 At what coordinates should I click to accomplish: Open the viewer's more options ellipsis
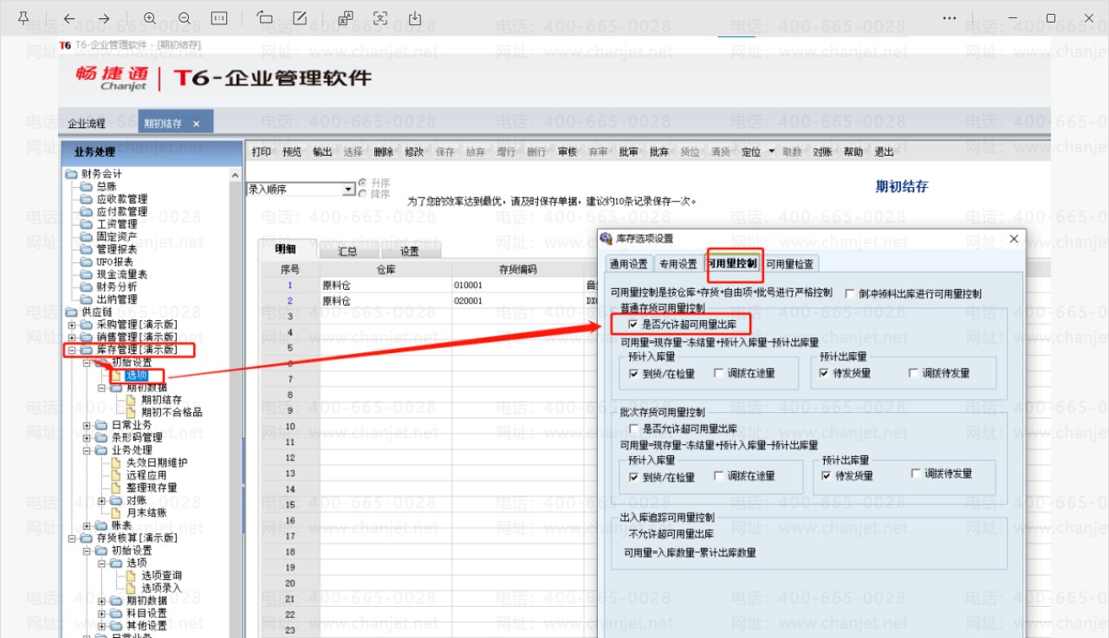pyautogui.click(x=950, y=18)
